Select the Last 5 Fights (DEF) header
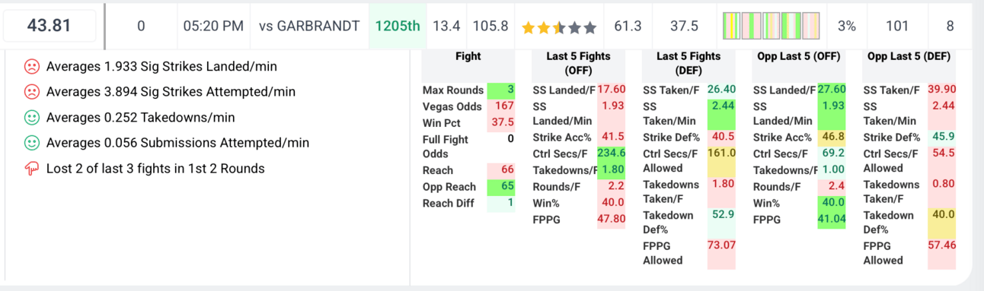Screen dimensions: 984x291 coord(688,63)
